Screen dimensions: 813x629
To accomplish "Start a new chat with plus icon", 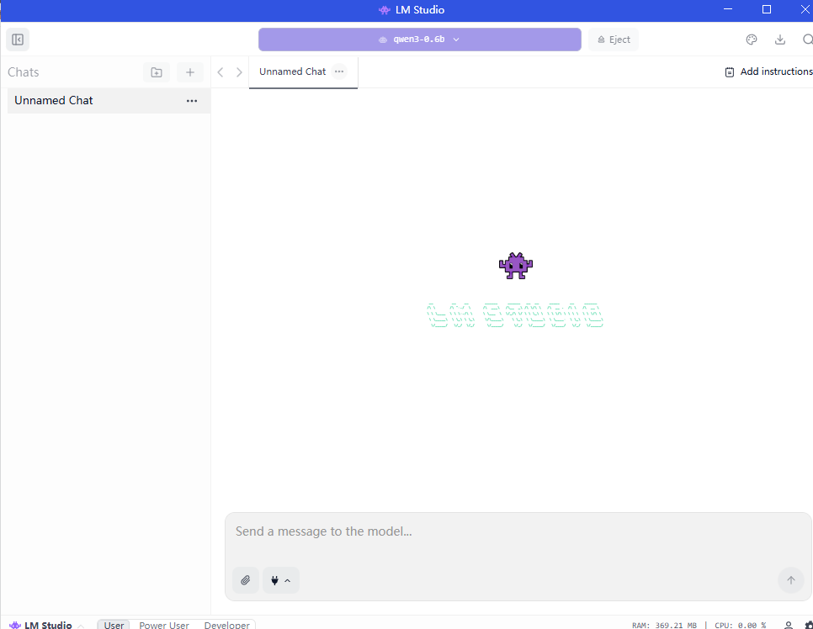I will point(189,72).
